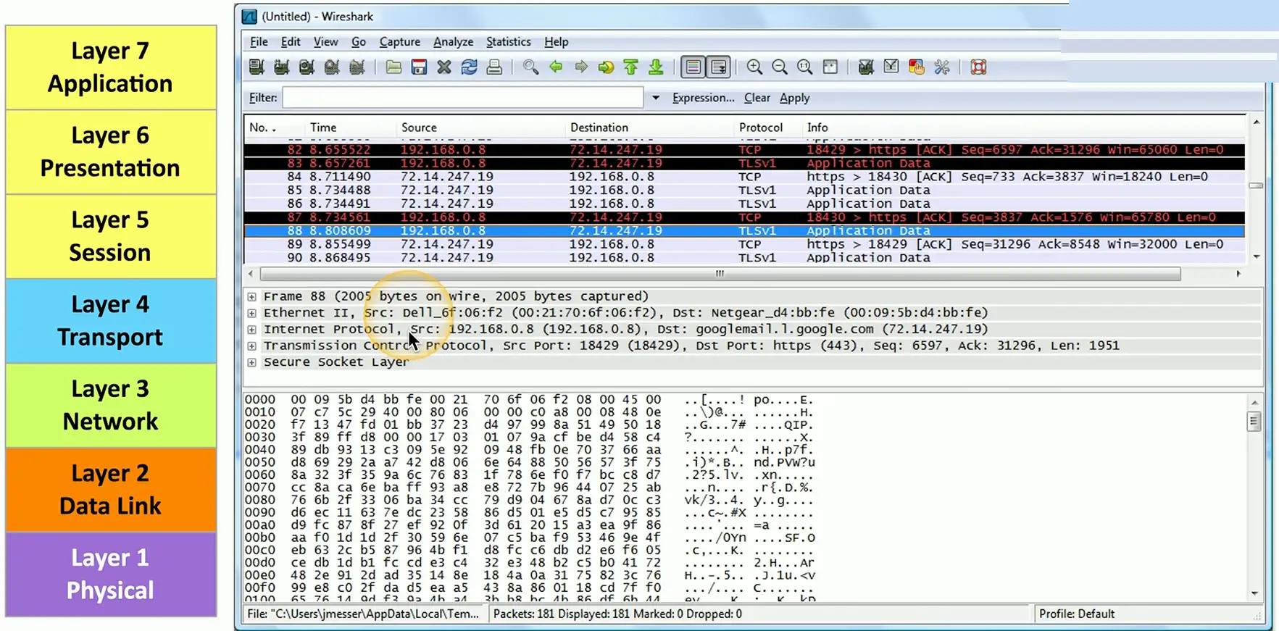Image resolution: width=1279 pixels, height=631 pixels.
Task: Toggle auto scroll in live capture
Action: (719, 67)
